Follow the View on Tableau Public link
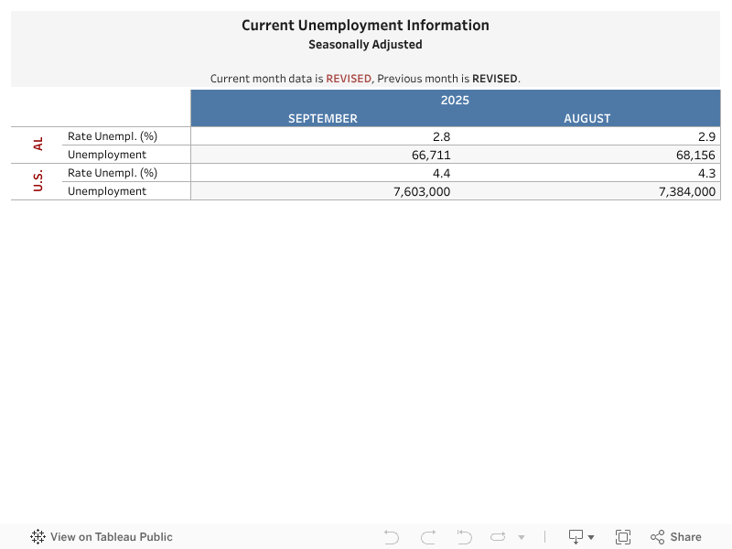Screen dimensions: 732x549 [x=112, y=537]
